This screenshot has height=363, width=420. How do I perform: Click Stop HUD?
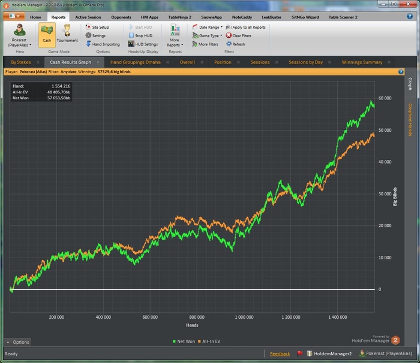tap(140, 35)
